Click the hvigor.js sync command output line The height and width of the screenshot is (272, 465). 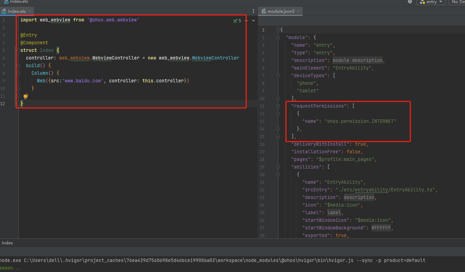tap(213, 260)
